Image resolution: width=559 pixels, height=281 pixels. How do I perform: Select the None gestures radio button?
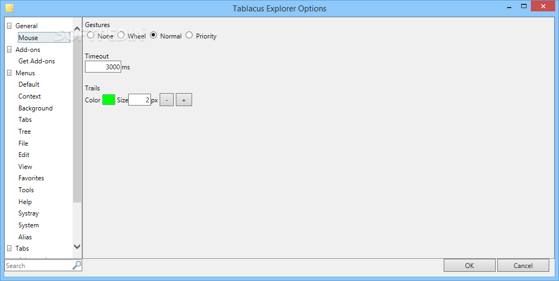[x=90, y=35]
